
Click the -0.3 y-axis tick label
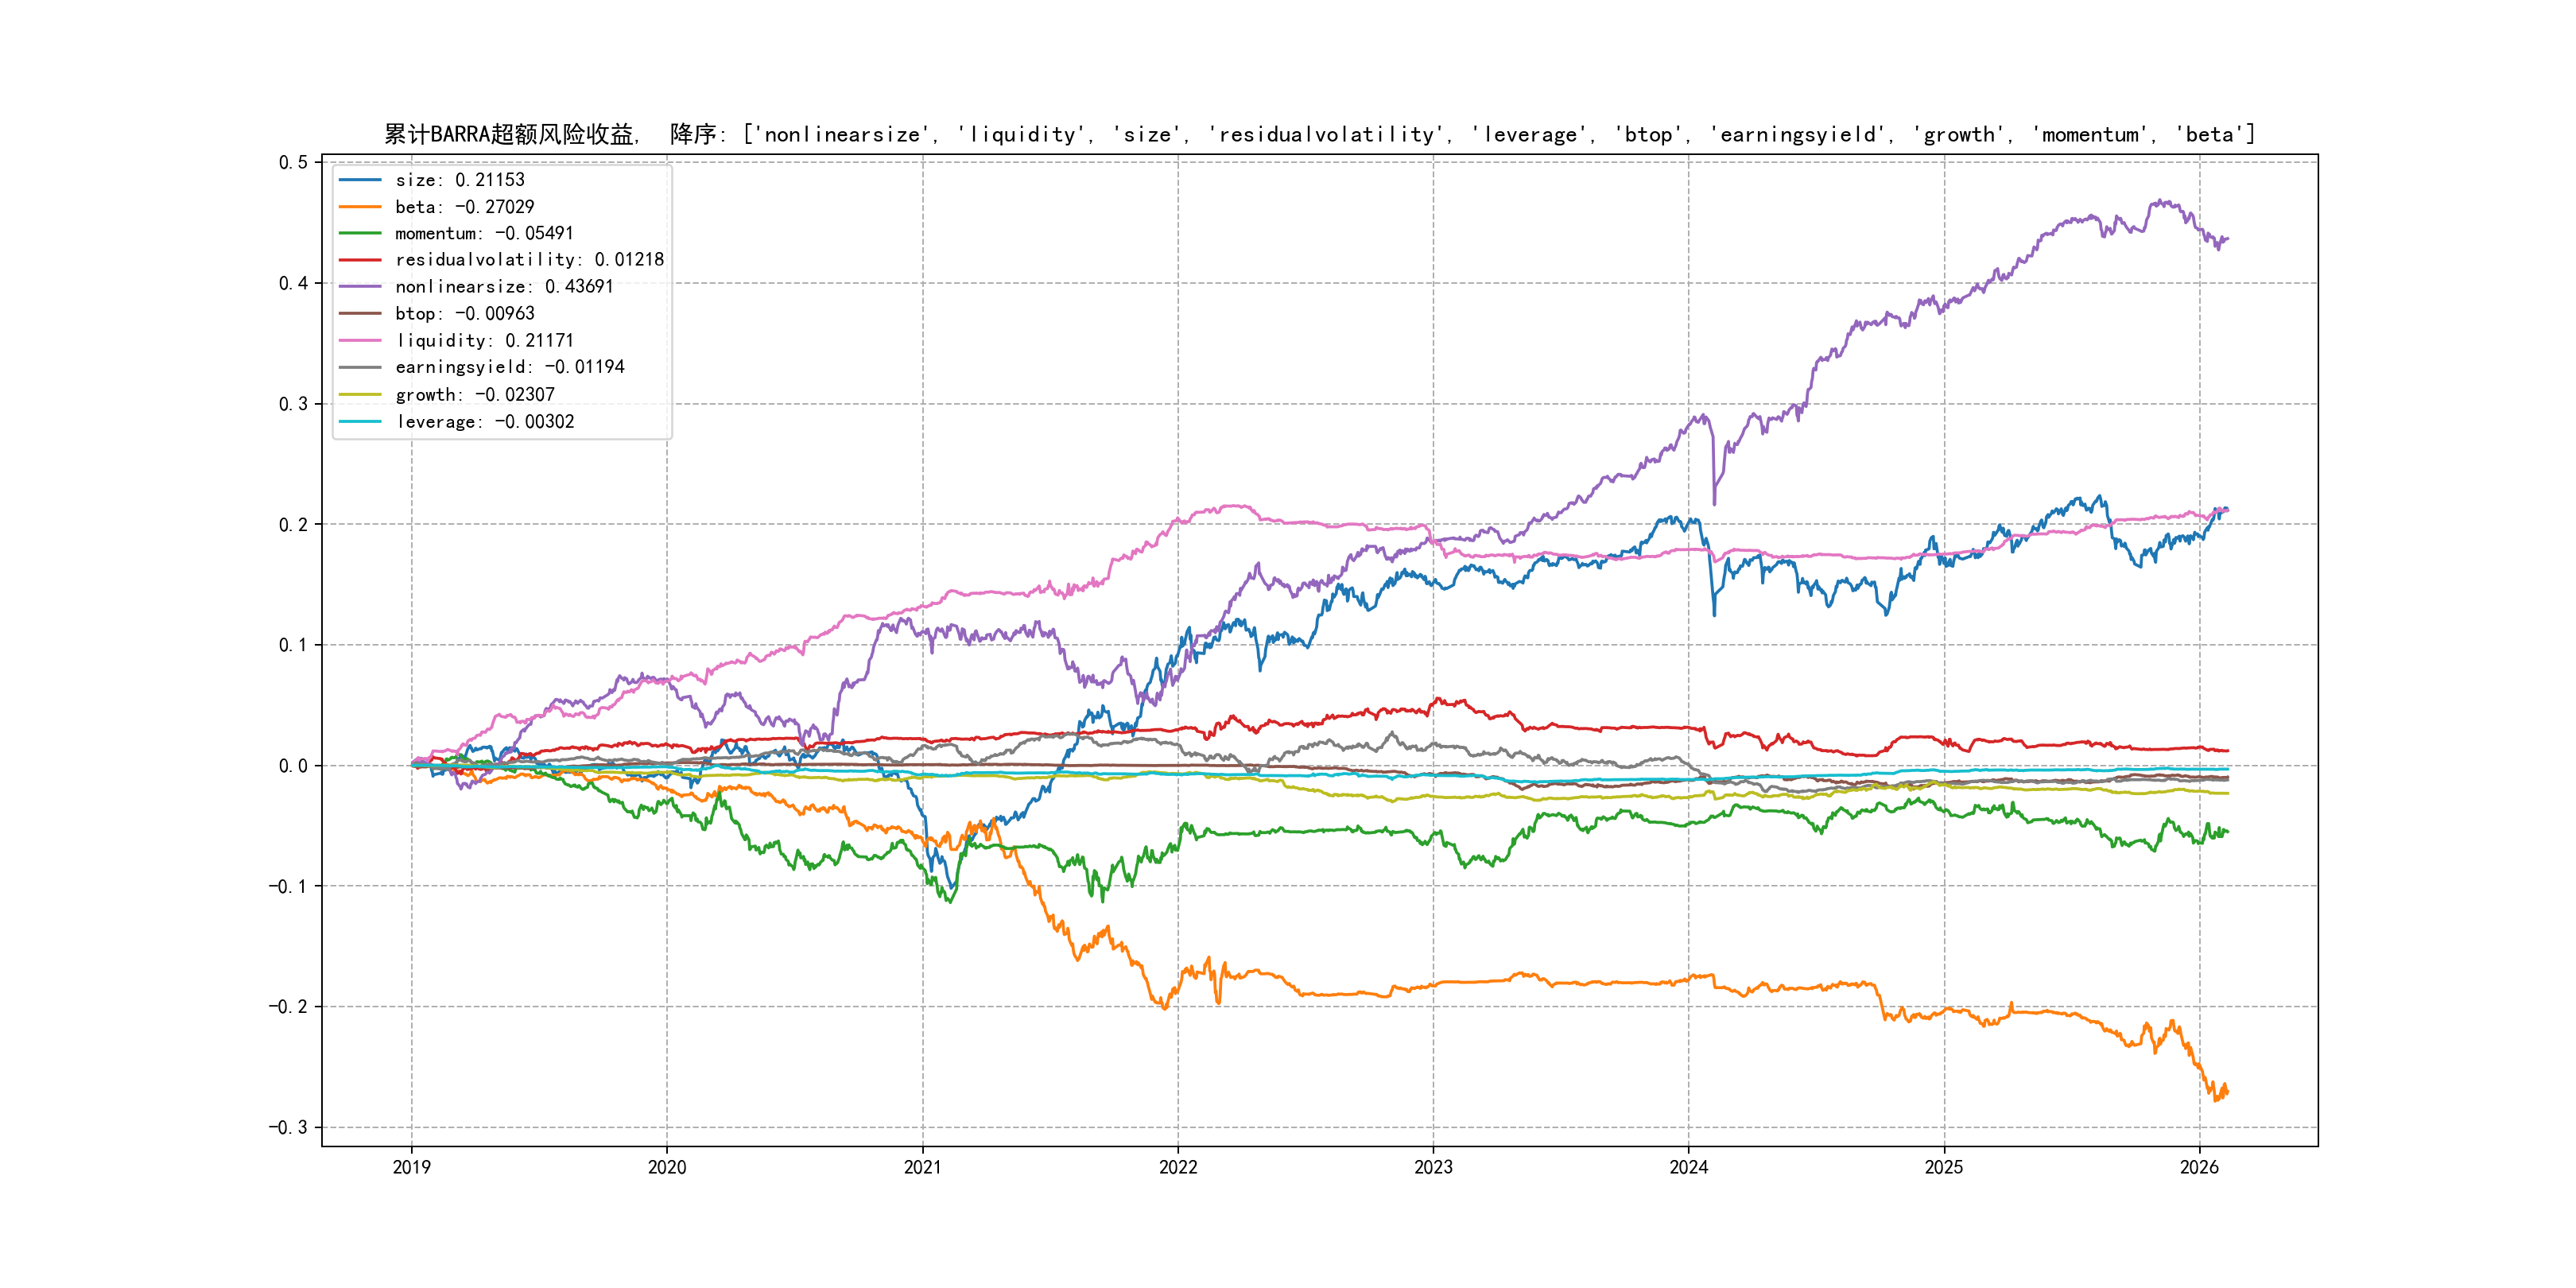click(288, 1128)
